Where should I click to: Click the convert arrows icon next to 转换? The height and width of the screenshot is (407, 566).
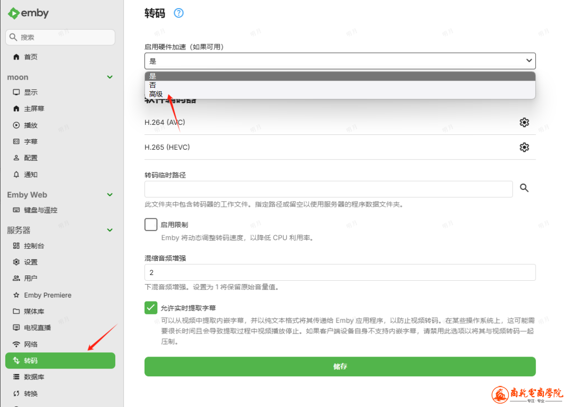[16, 394]
